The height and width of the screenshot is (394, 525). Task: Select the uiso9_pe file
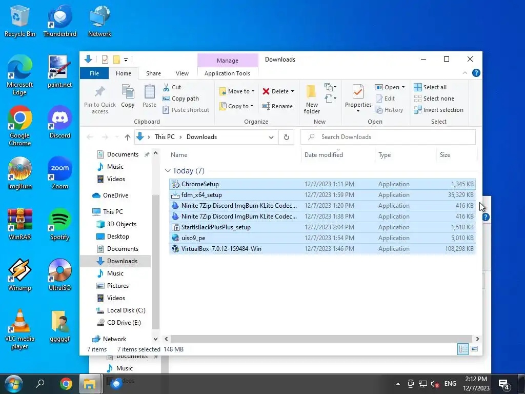point(322,238)
